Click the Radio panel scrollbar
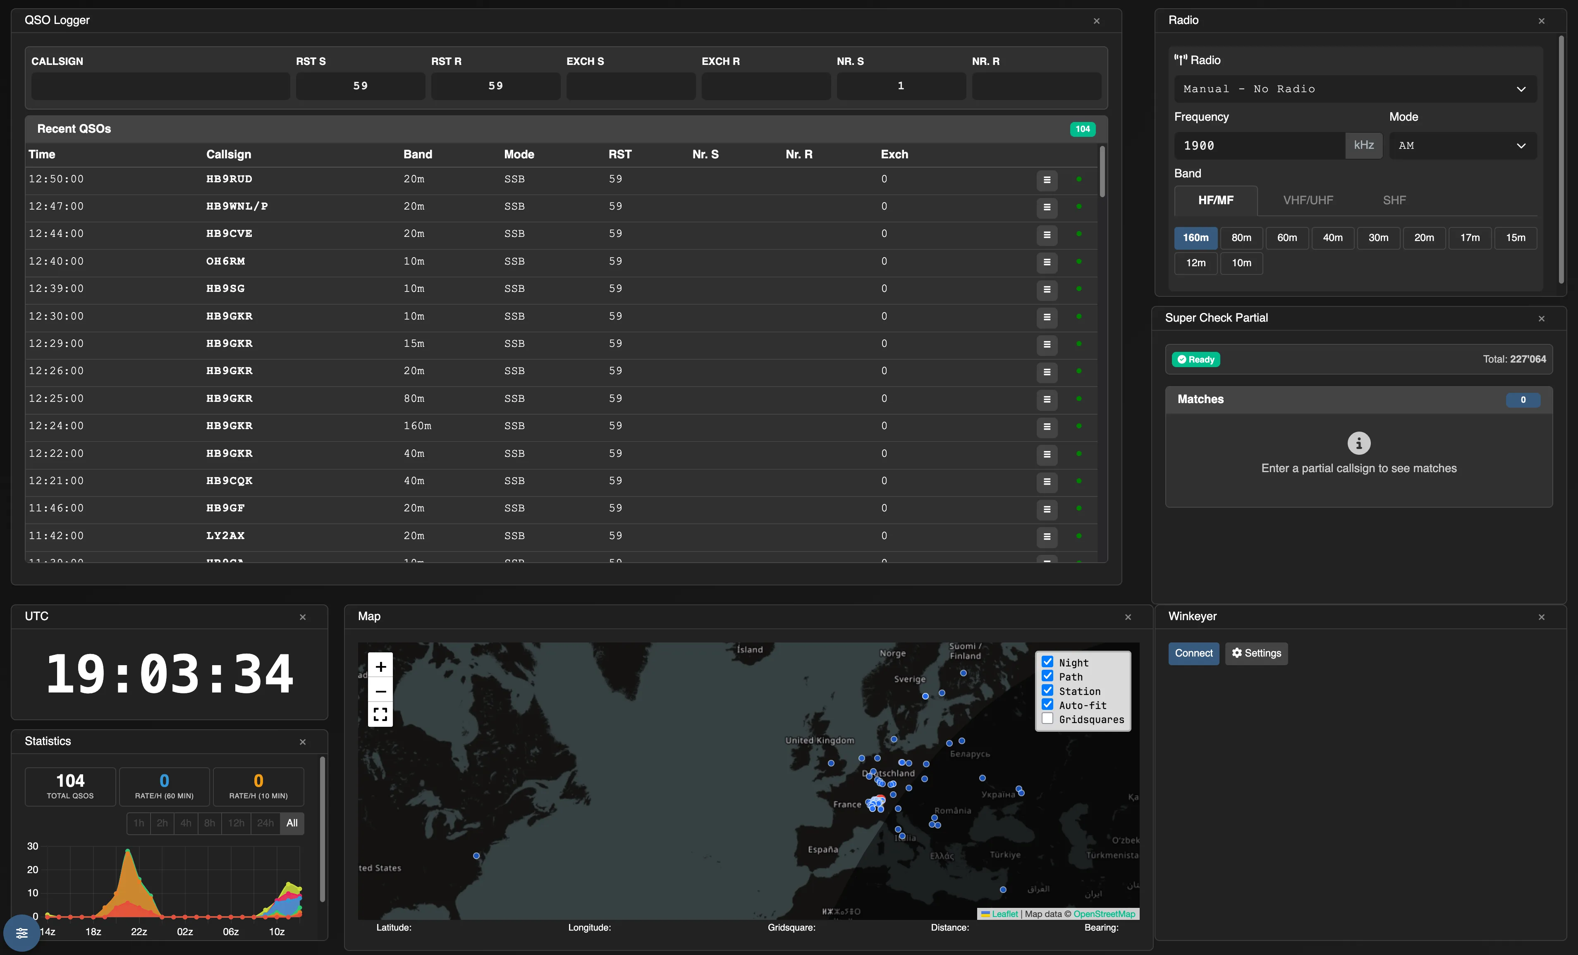The image size is (1578, 955). pyautogui.click(x=1561, y=160)
